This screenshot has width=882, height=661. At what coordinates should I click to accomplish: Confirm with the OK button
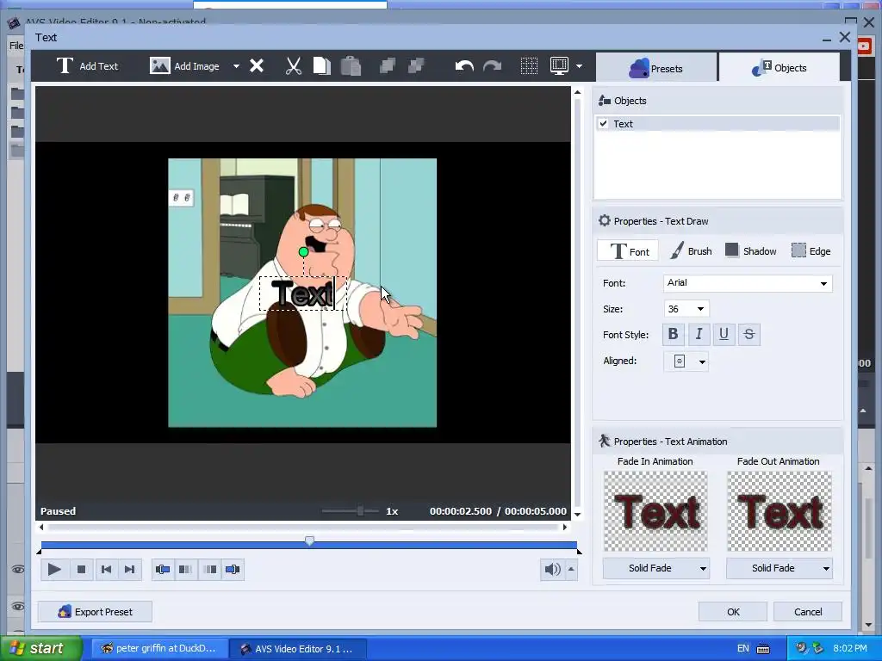tap(732, 612)
